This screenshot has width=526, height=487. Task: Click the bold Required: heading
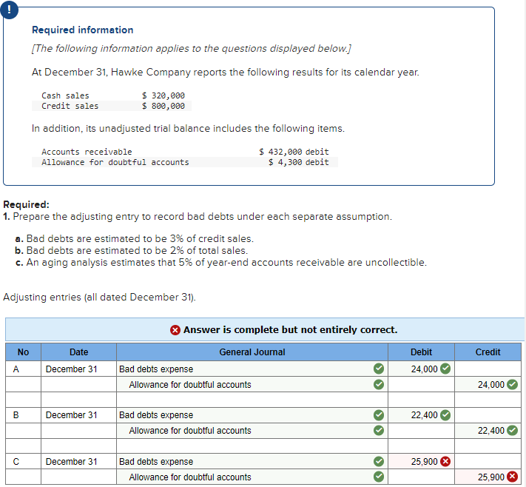(26, 204)
